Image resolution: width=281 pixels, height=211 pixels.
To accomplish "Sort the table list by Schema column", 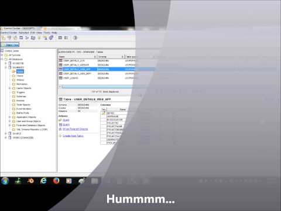I will (111, 57).
